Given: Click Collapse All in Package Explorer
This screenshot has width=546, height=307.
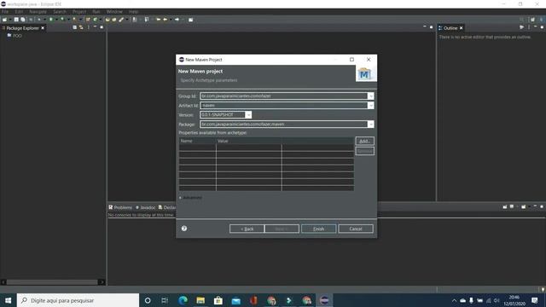Looking at the screenshot, I should pos(74,27).
